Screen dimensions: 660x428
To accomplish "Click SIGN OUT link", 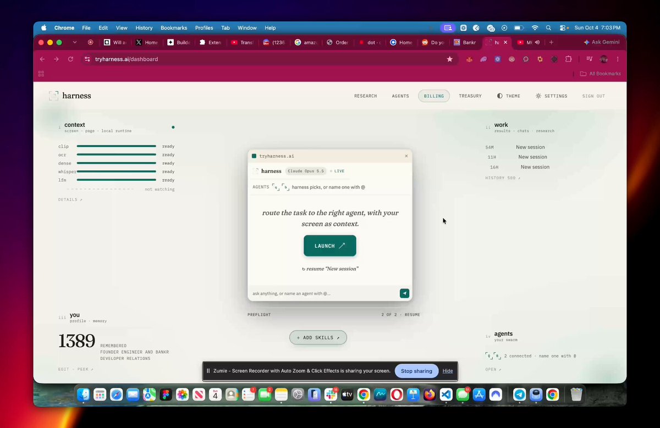I will click(x=593, y=96).
